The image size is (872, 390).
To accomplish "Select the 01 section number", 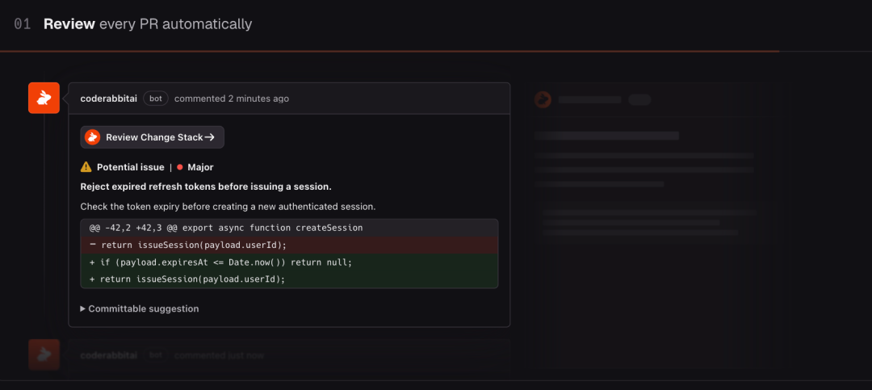I will click(23, 24).
